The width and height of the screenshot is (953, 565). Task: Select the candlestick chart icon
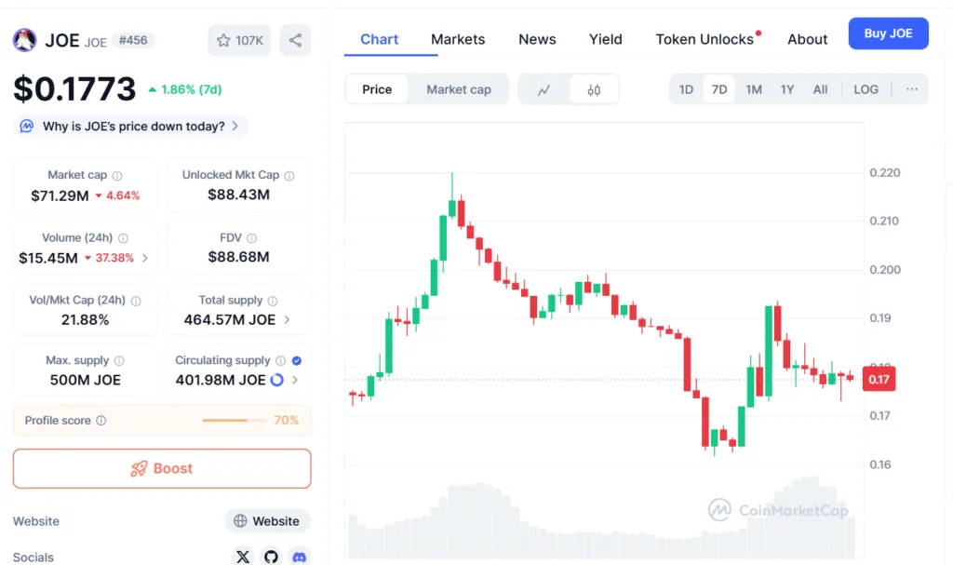(593, 88)
